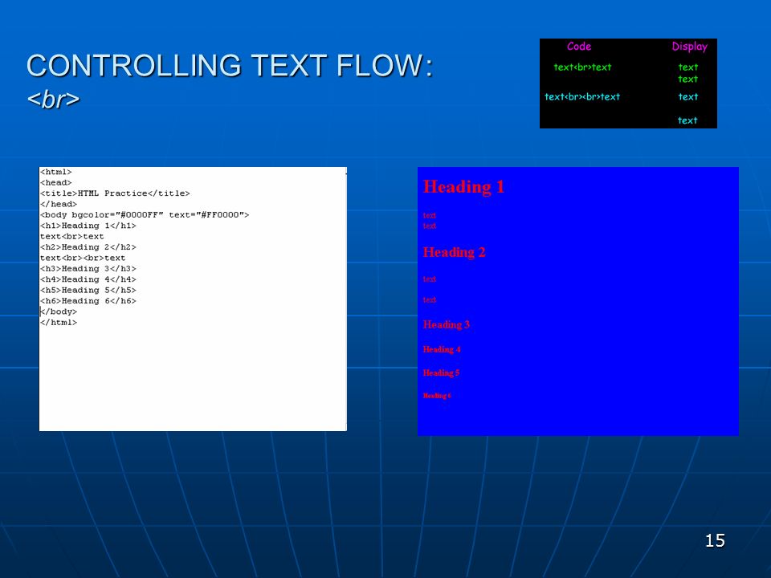Click the closing </html> tag line
Screen dimensions: 771x578
point(59,323)
